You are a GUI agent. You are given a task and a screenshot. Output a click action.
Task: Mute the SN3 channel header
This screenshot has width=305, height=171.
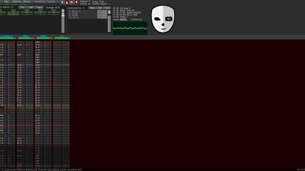click(43, 36)
